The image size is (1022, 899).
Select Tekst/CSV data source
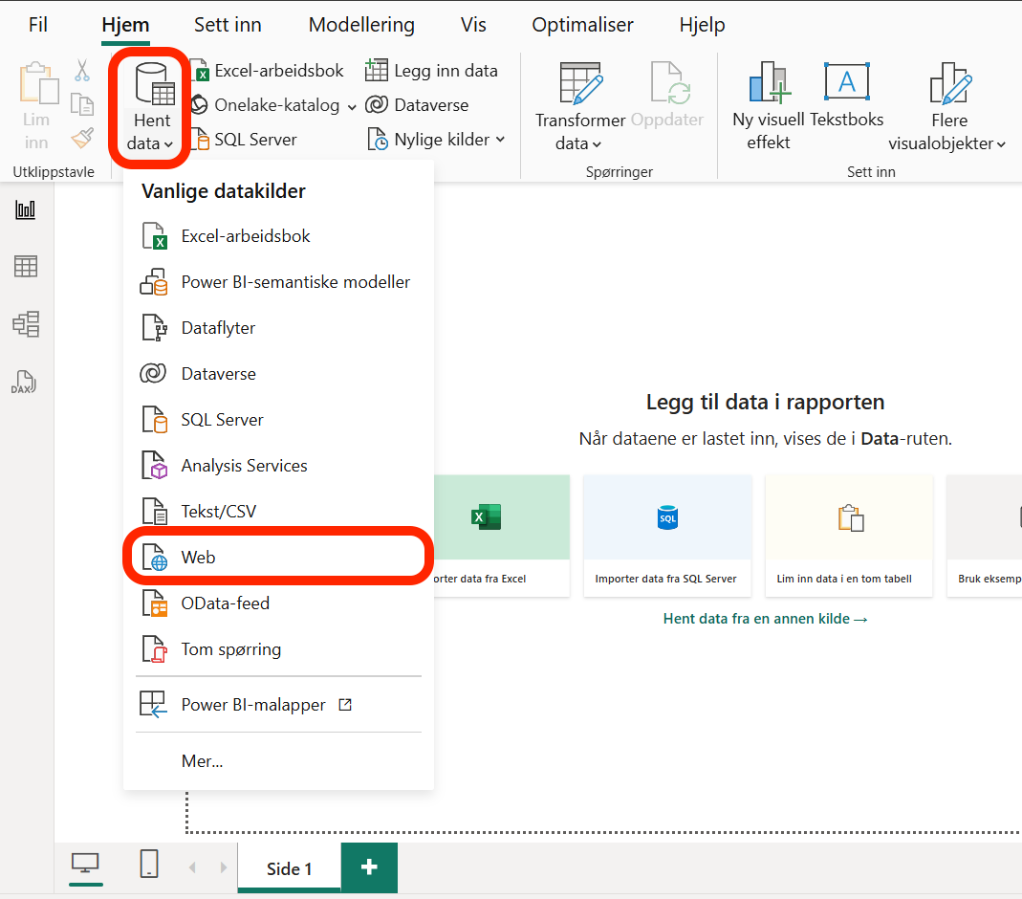click(x=278, y=512)
